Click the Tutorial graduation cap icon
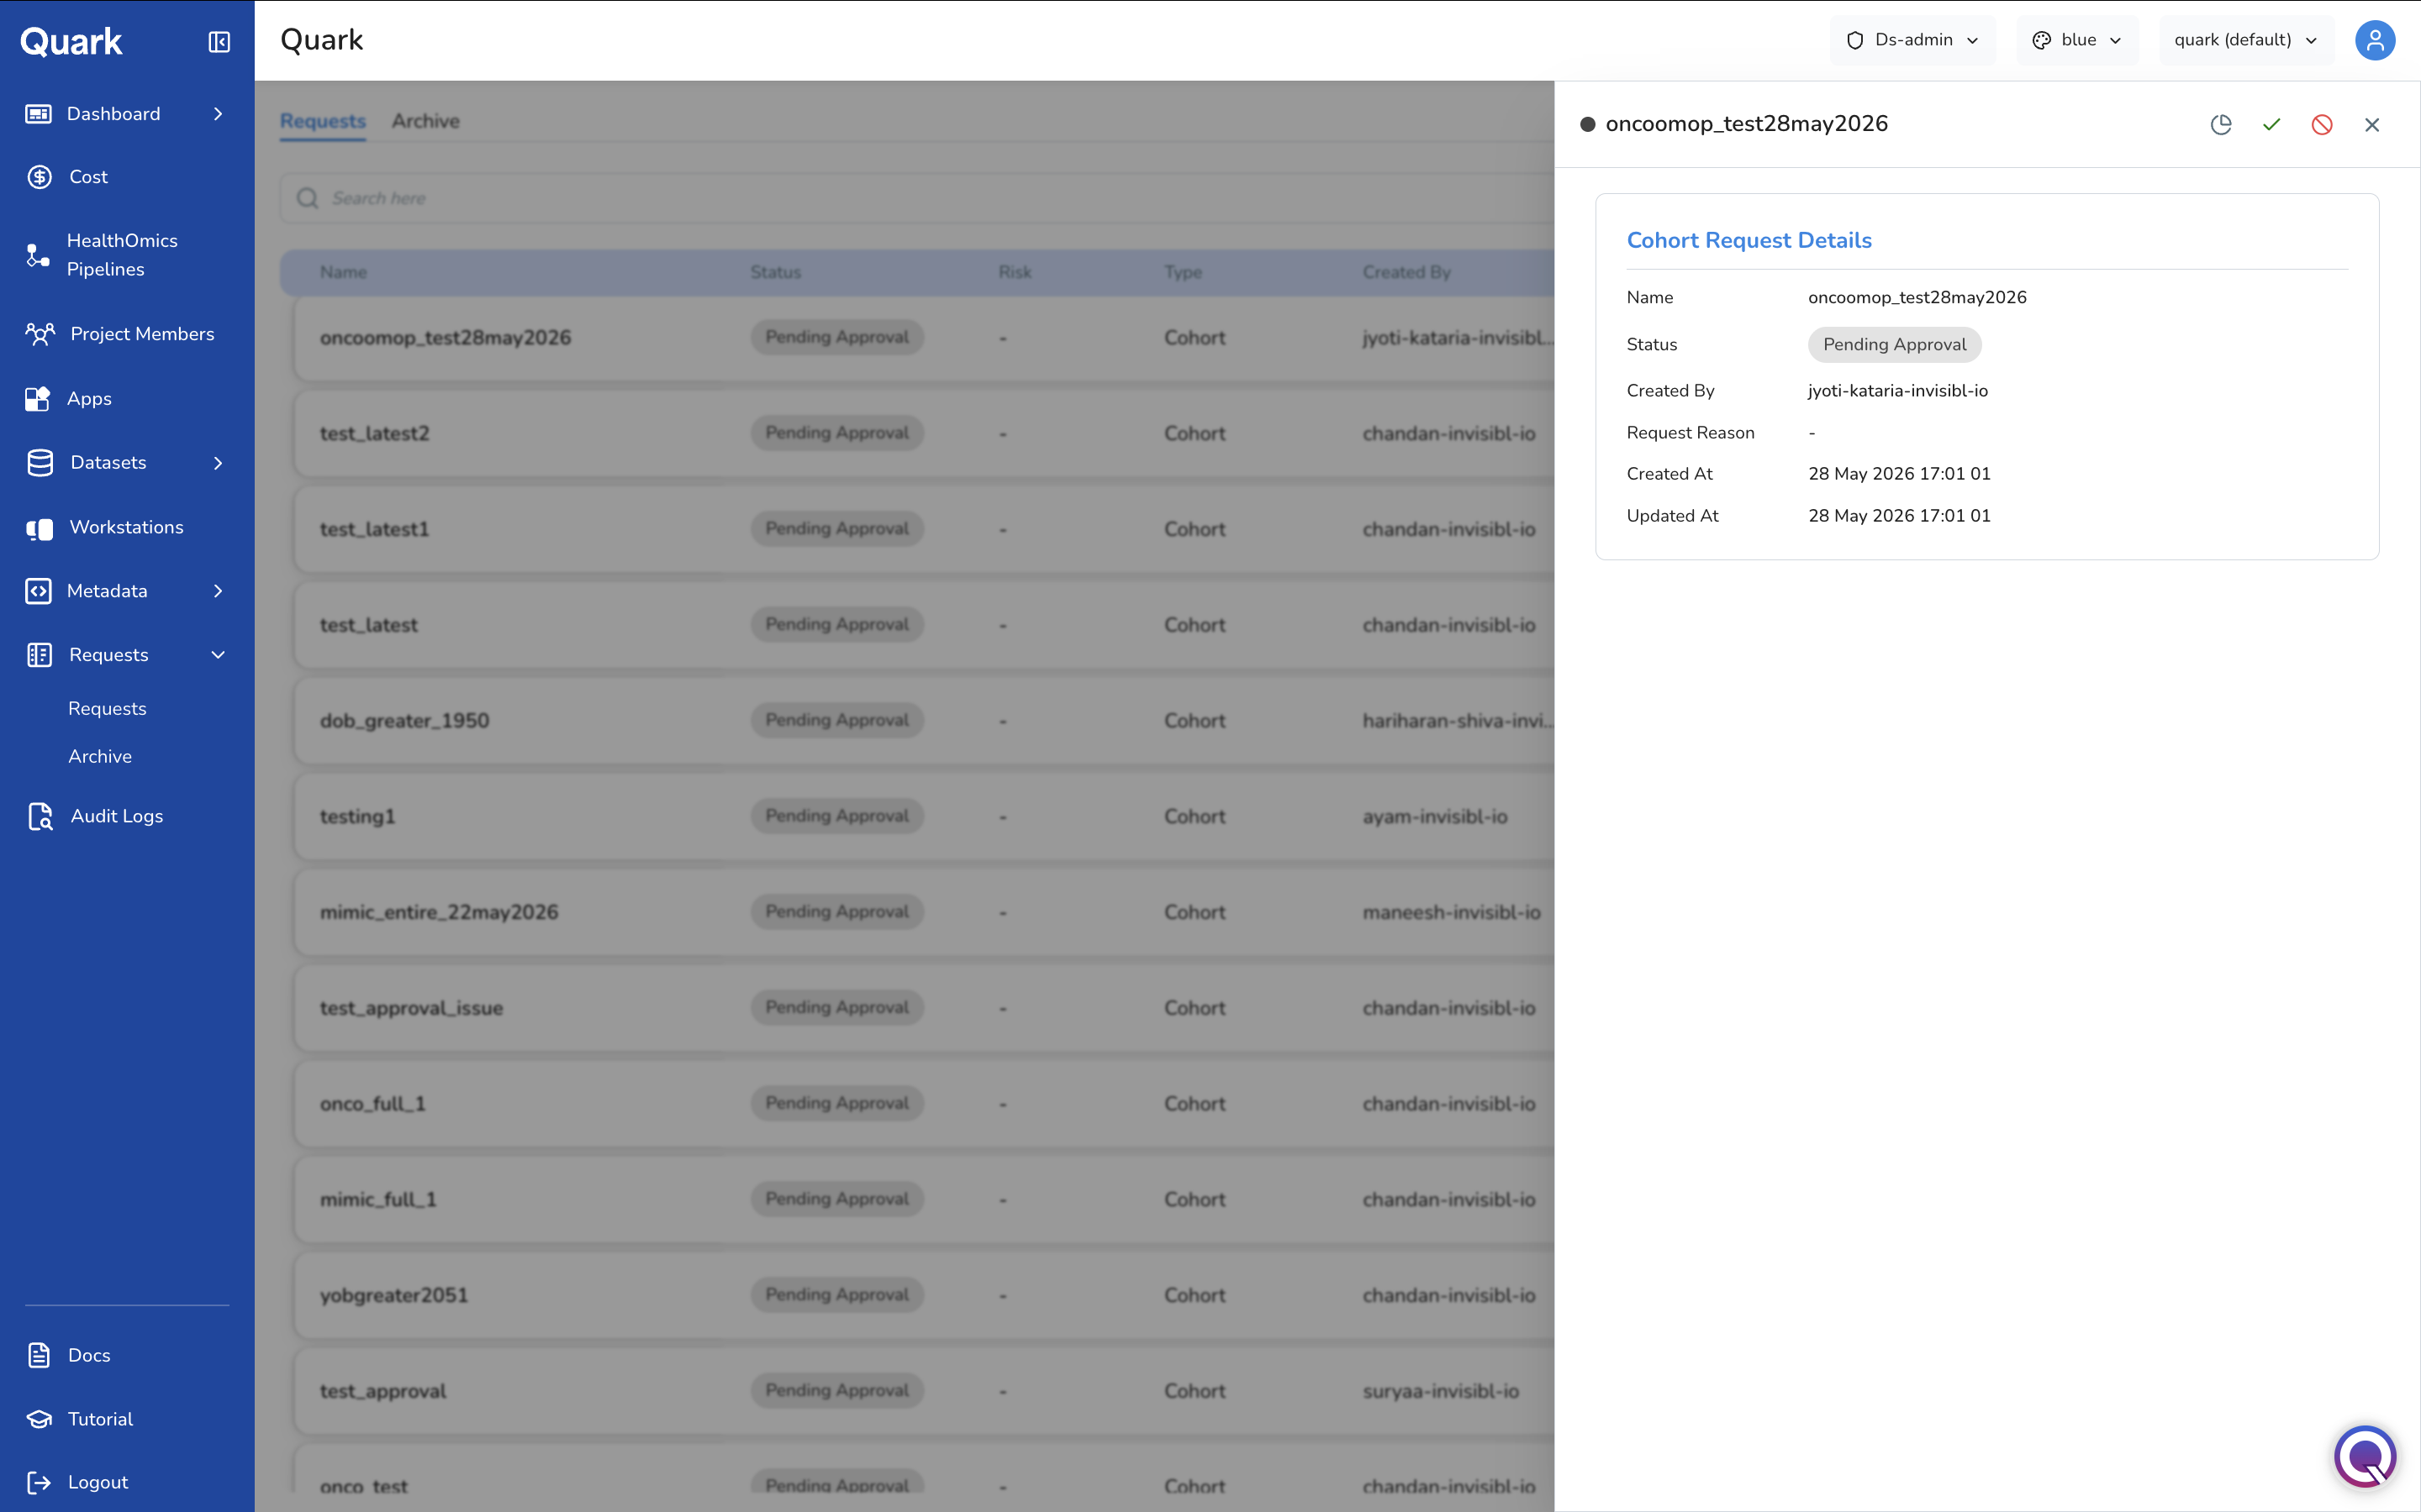Screen dimensions: 2421x1512 pos(39,1419)
